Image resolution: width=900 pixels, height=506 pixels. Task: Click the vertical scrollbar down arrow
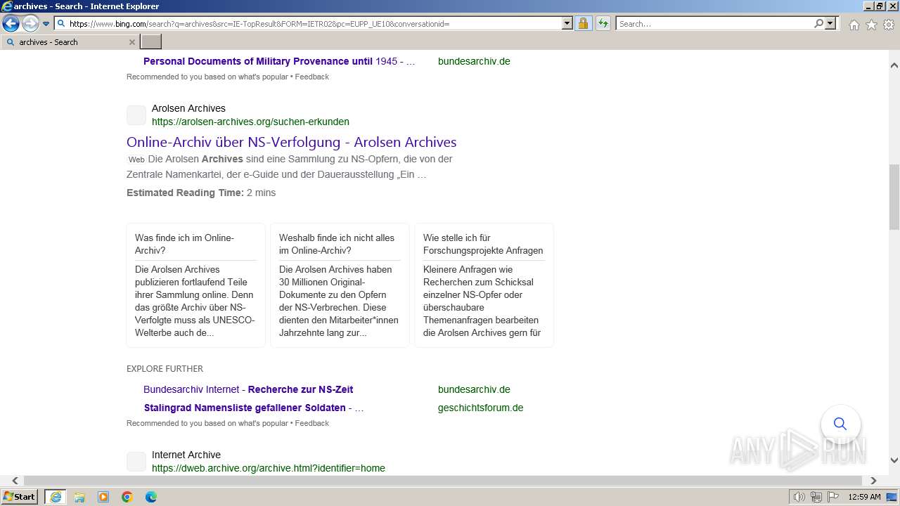click(894, 460)
